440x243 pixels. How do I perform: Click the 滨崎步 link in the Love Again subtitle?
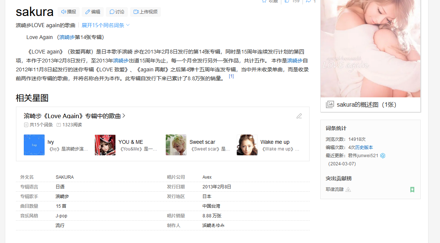click(67, 37)
